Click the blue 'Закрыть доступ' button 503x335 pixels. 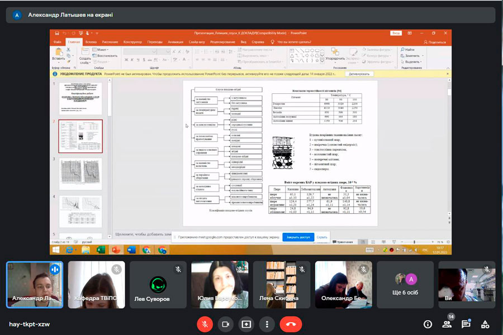coord(297,237)
